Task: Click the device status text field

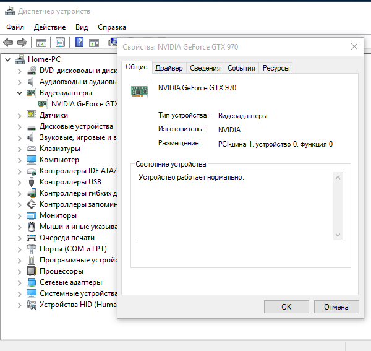Action: pyautogui.click(x=240, y=206)
